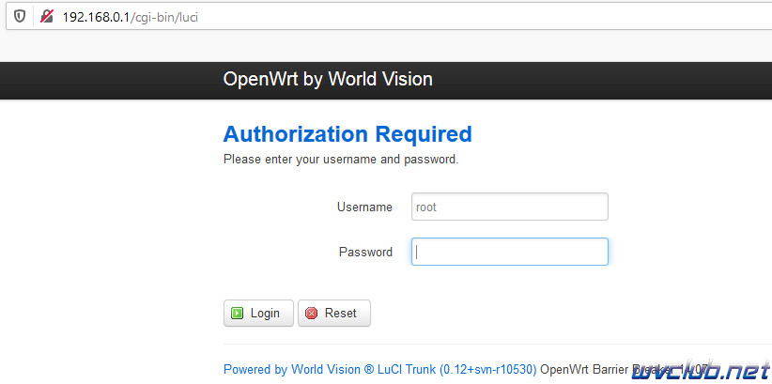Clear the form with Reset button
Viewport: 772px width, 384px height.
click(x=334, y=313)
